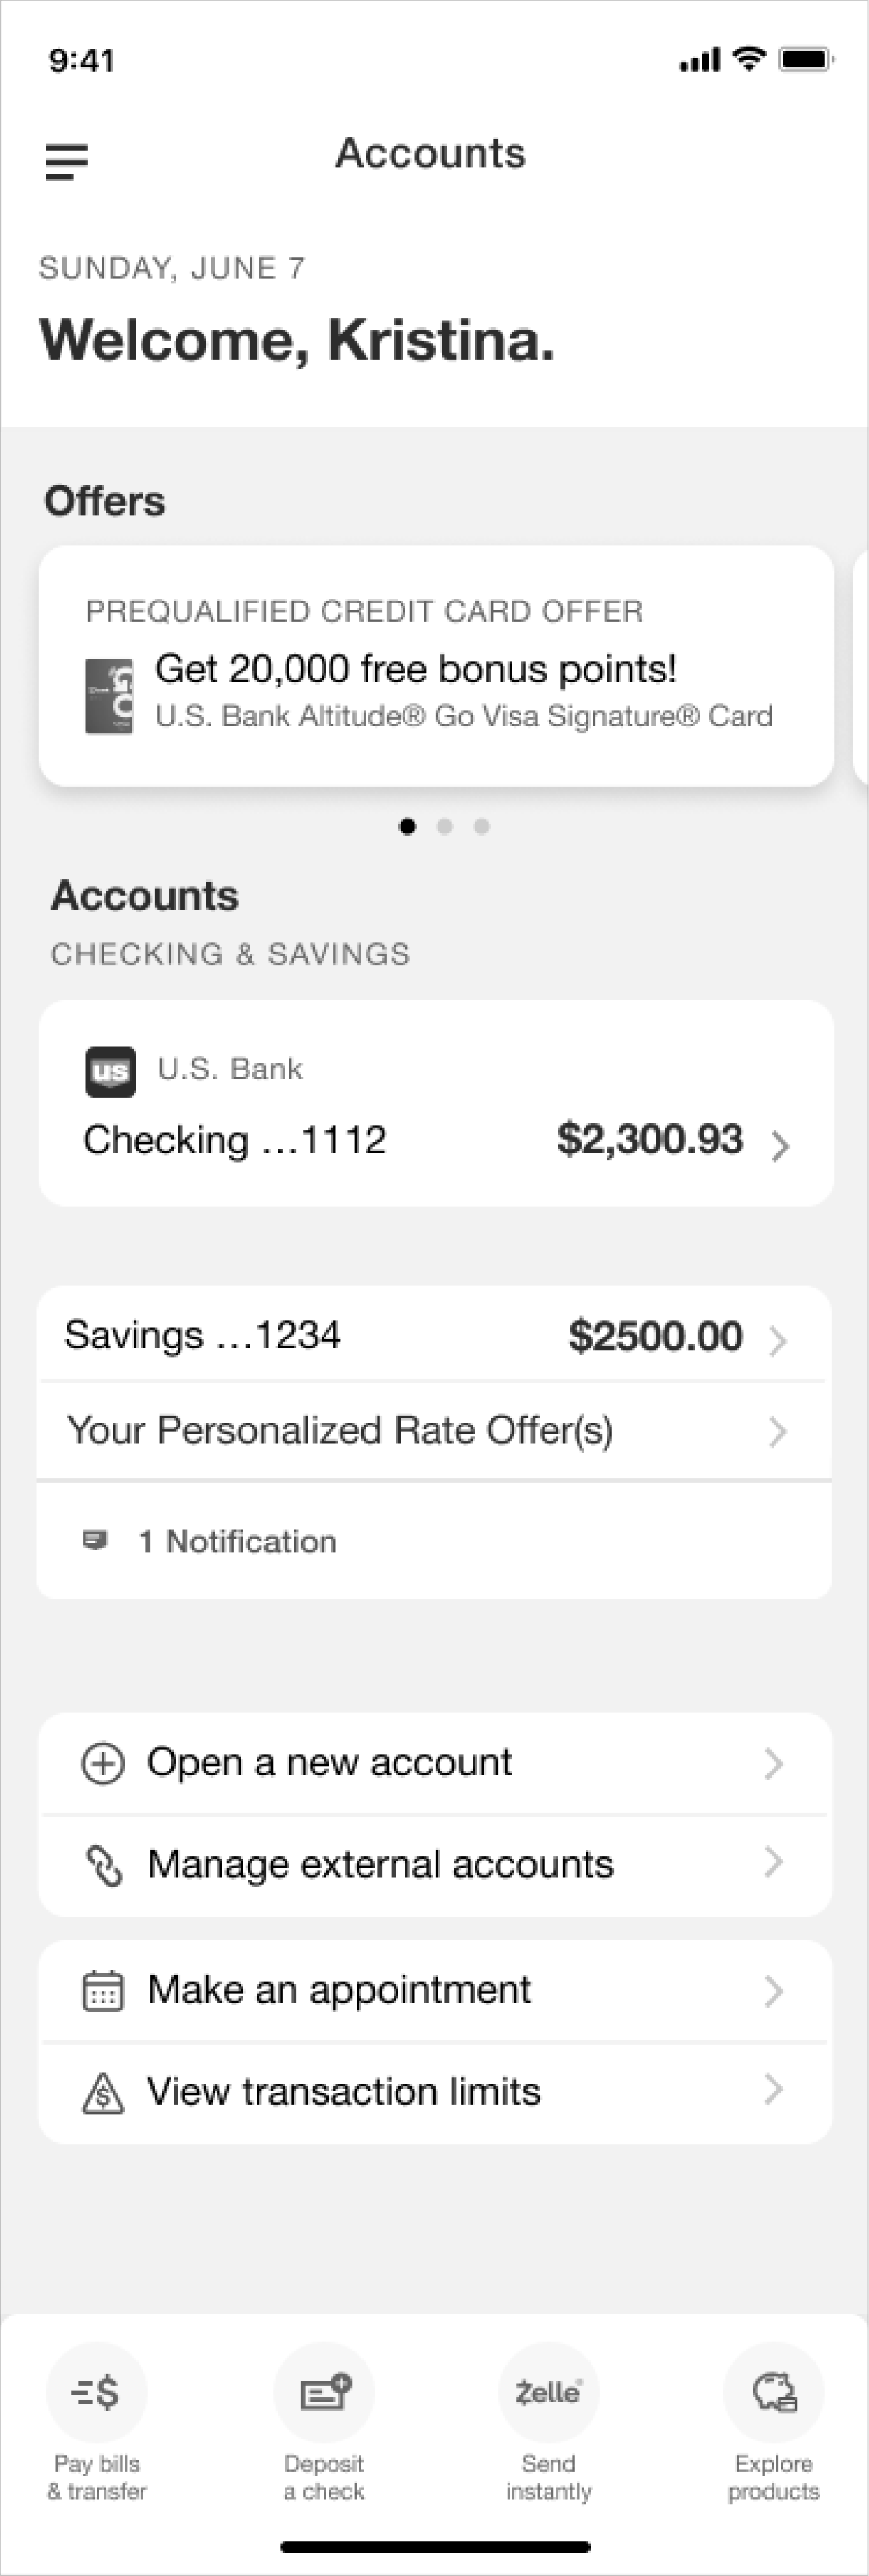Expand Your Personalized Rate Offer(s) chevron
Screen dimensions: 869x2576
tap(778, 1432)
